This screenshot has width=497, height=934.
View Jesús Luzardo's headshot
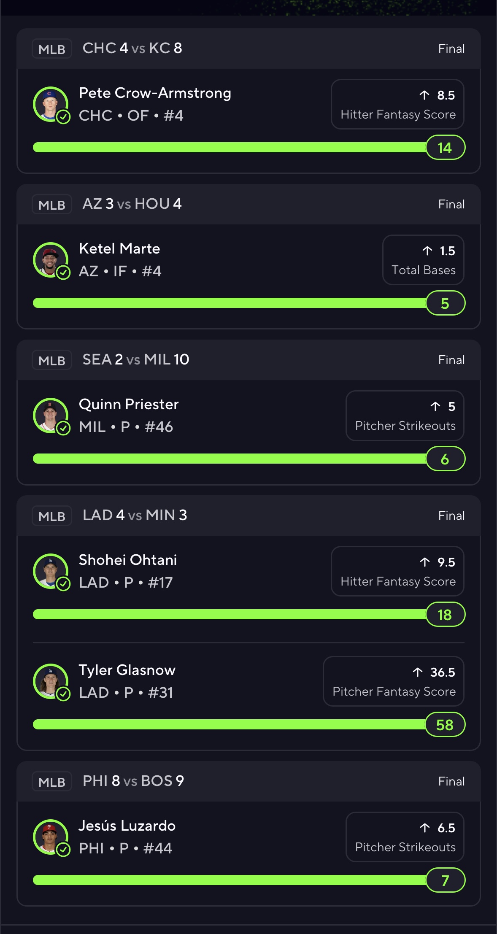tap(51, 837)
